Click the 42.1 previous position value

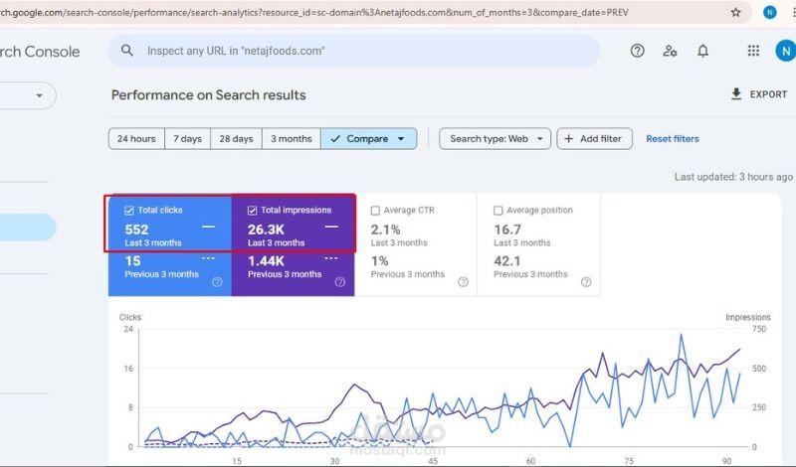[x=507, y=260]
